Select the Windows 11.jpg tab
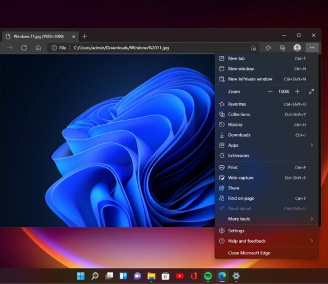The image size is (328, 284). pos(41,37)
